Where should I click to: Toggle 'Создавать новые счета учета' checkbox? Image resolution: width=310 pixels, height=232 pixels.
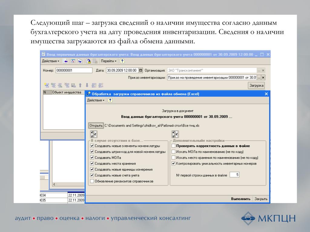click(92, 175)
